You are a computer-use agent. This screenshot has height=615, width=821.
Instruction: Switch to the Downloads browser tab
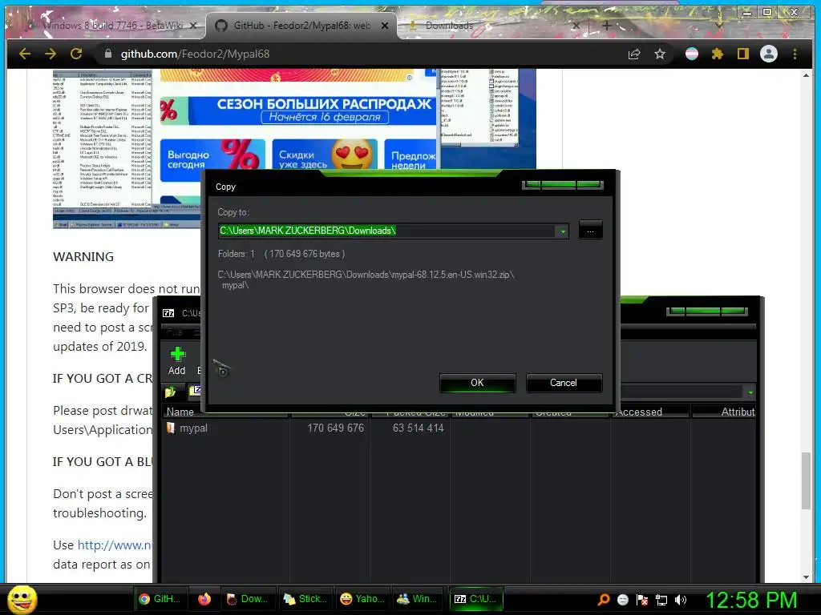(449, 25)
